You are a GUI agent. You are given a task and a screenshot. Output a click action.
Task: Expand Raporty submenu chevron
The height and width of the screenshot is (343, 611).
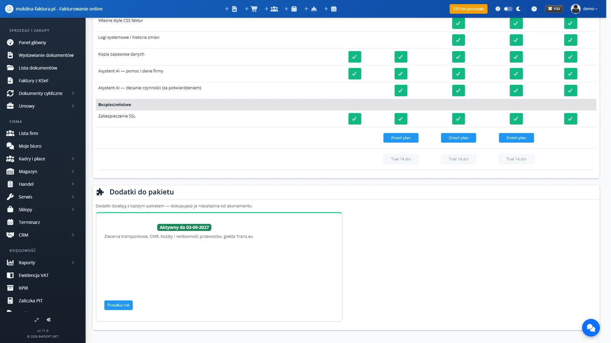click(x=73, y=263)
